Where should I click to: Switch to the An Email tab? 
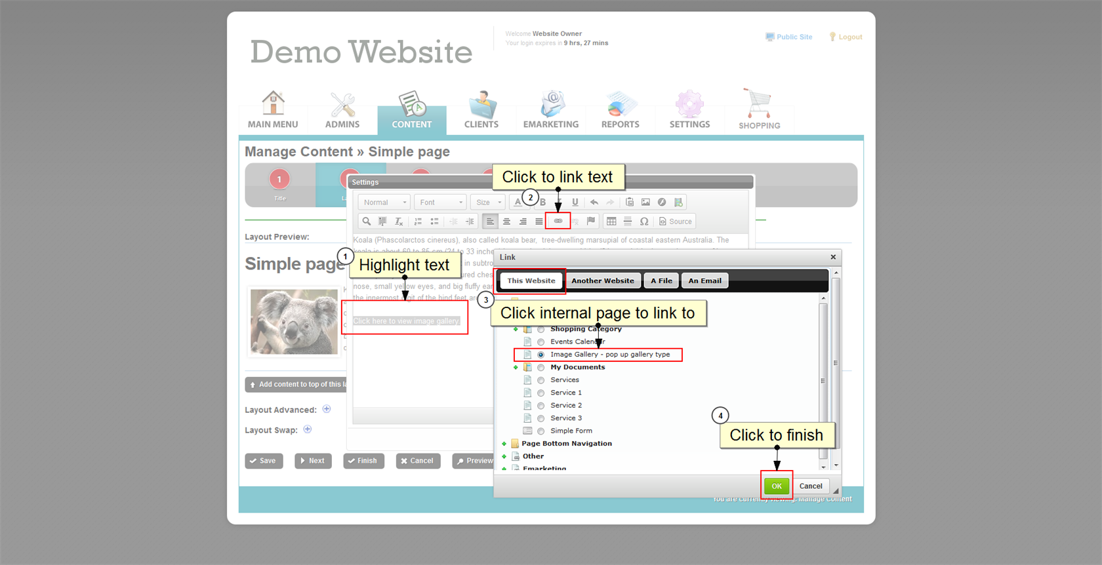click(x=704, y=281)
